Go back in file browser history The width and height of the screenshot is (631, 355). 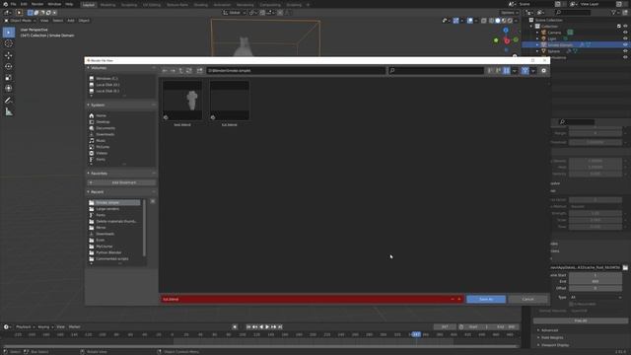coord(165,70)
